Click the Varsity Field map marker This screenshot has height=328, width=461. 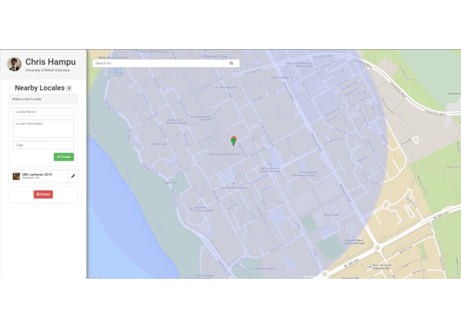point(332,212)
